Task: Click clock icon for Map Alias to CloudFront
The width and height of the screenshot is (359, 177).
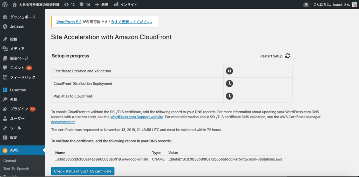Action: tap(229, 96)
